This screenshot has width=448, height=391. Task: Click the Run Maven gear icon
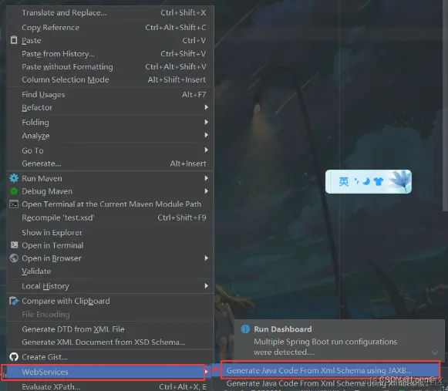[x=14, y=178]
